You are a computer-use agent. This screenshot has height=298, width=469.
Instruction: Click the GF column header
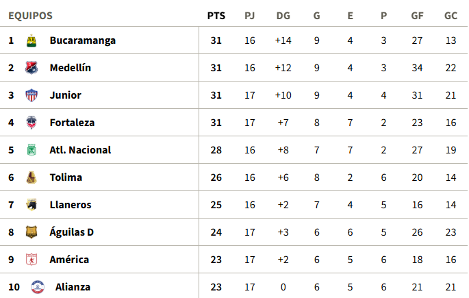tap(417, 16)
